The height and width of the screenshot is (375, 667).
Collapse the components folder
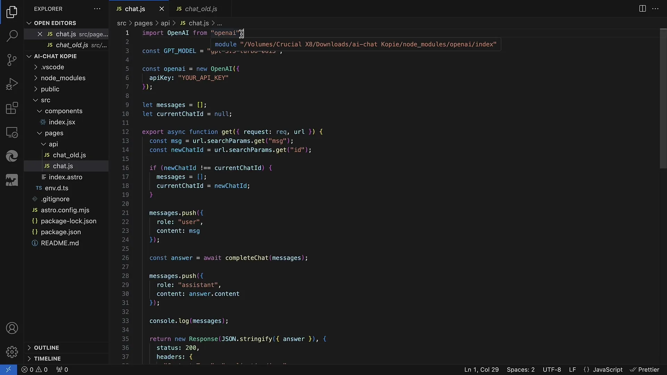point(66,111)
